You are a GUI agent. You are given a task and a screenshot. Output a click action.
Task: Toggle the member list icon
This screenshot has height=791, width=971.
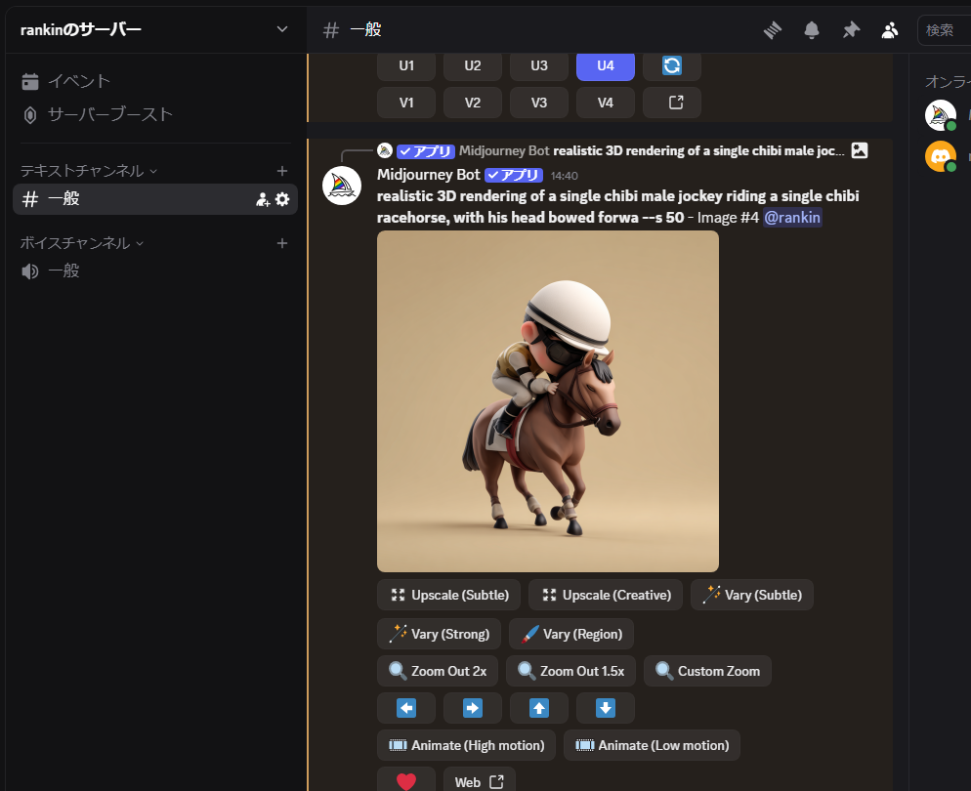[889, 30]
